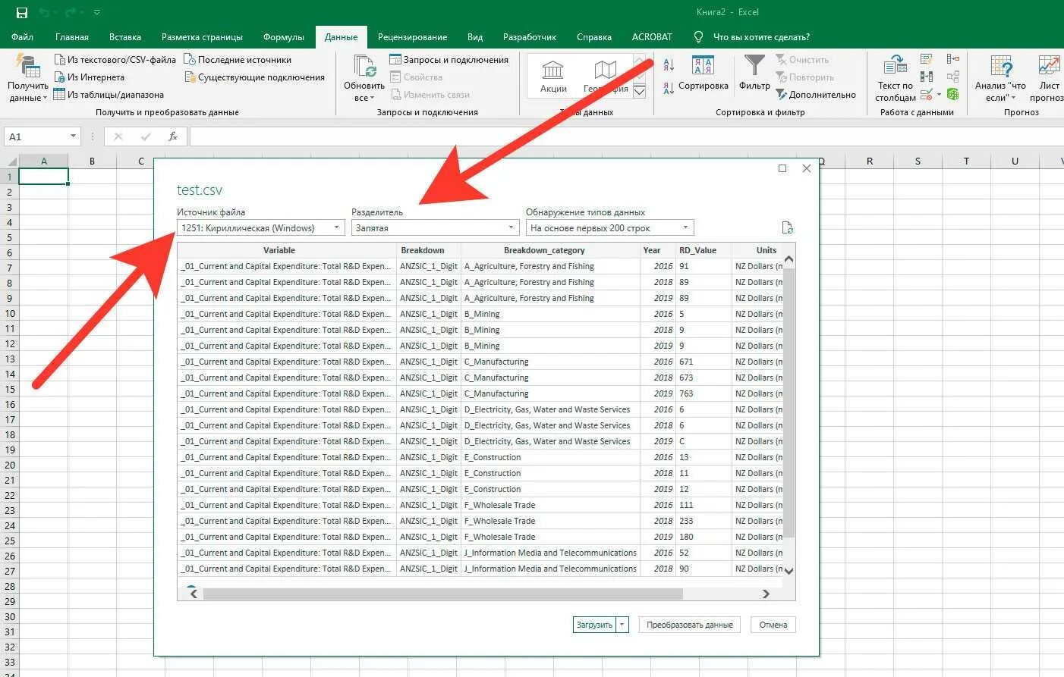Pick the Акции data type
The image size is (1064, 677).
553,77
